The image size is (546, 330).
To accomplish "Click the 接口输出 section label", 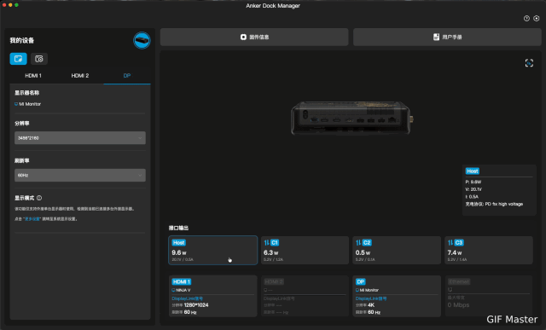I will tap(178, 228).
